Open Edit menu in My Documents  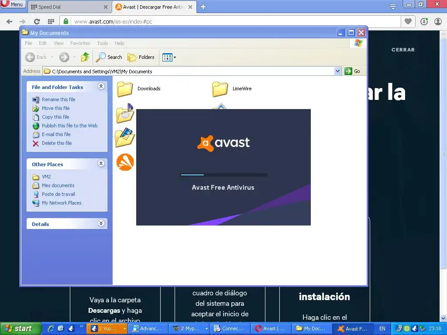coord(43,43)
